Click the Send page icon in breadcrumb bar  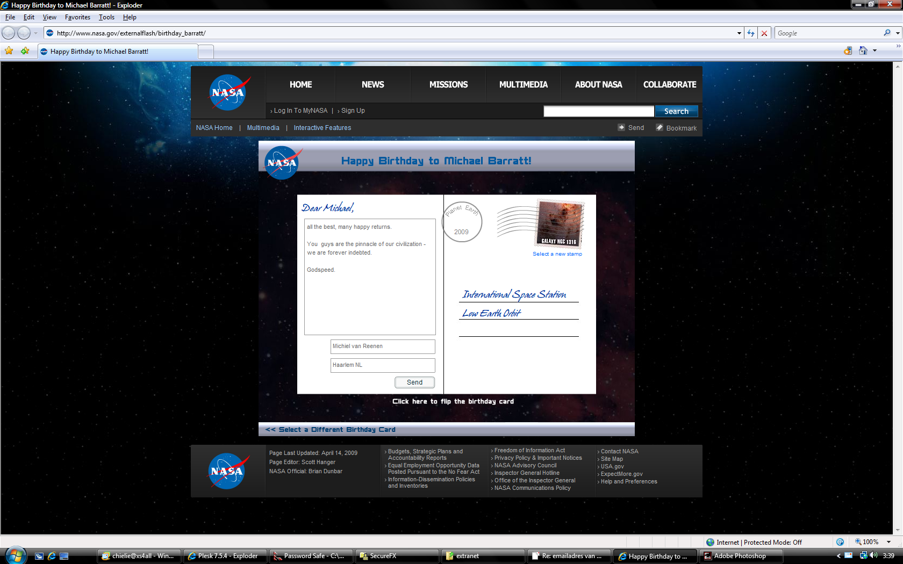[621, 127]
